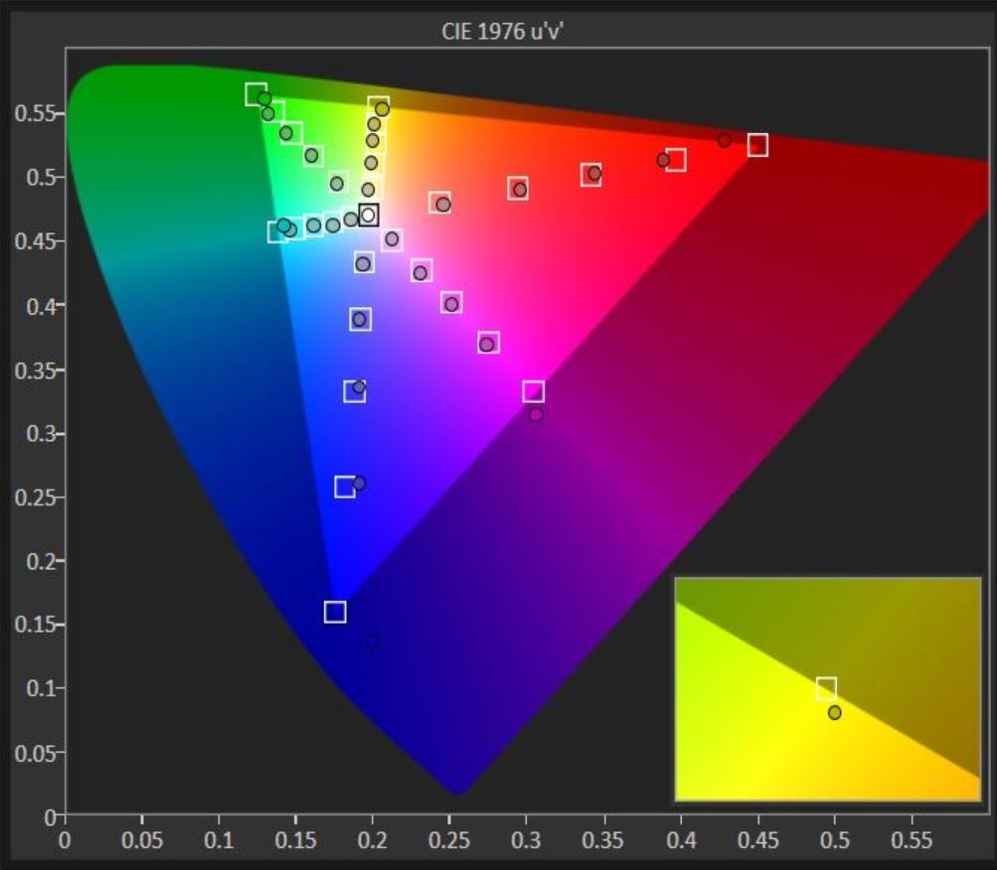Select the cyan secondary target square at gamut edge
Viewport: 997px width, 870px height.
coord(277,232)
